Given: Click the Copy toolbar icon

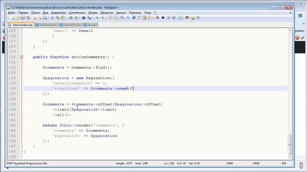Looking at the screenshot, I should [58, 18].
